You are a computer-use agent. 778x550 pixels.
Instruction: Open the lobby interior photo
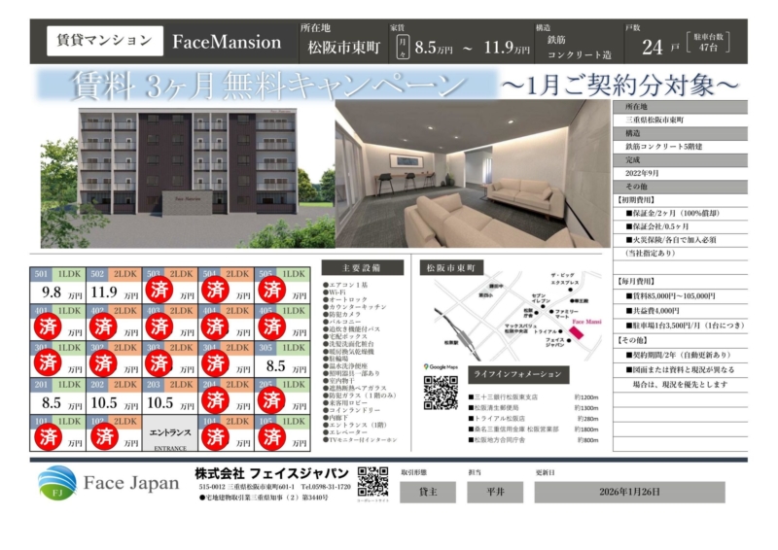click(473, 176)
